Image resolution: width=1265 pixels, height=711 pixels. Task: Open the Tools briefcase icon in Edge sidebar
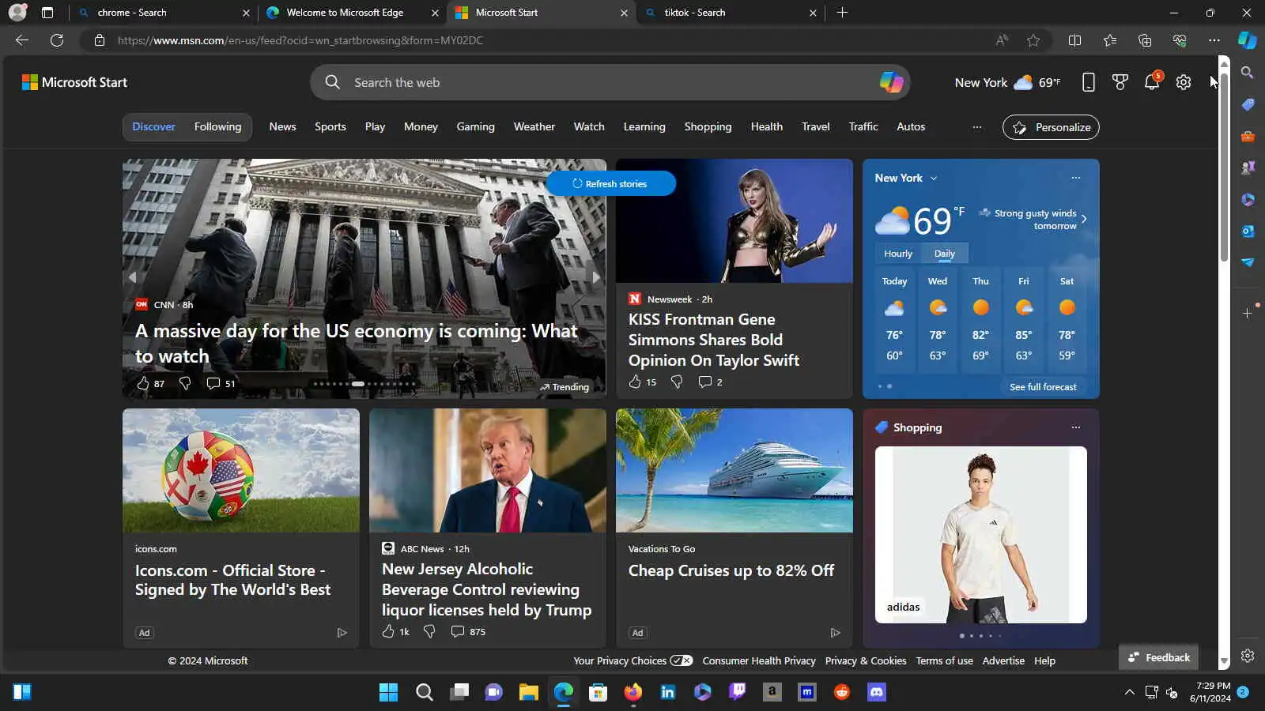tap(1248, 136)
